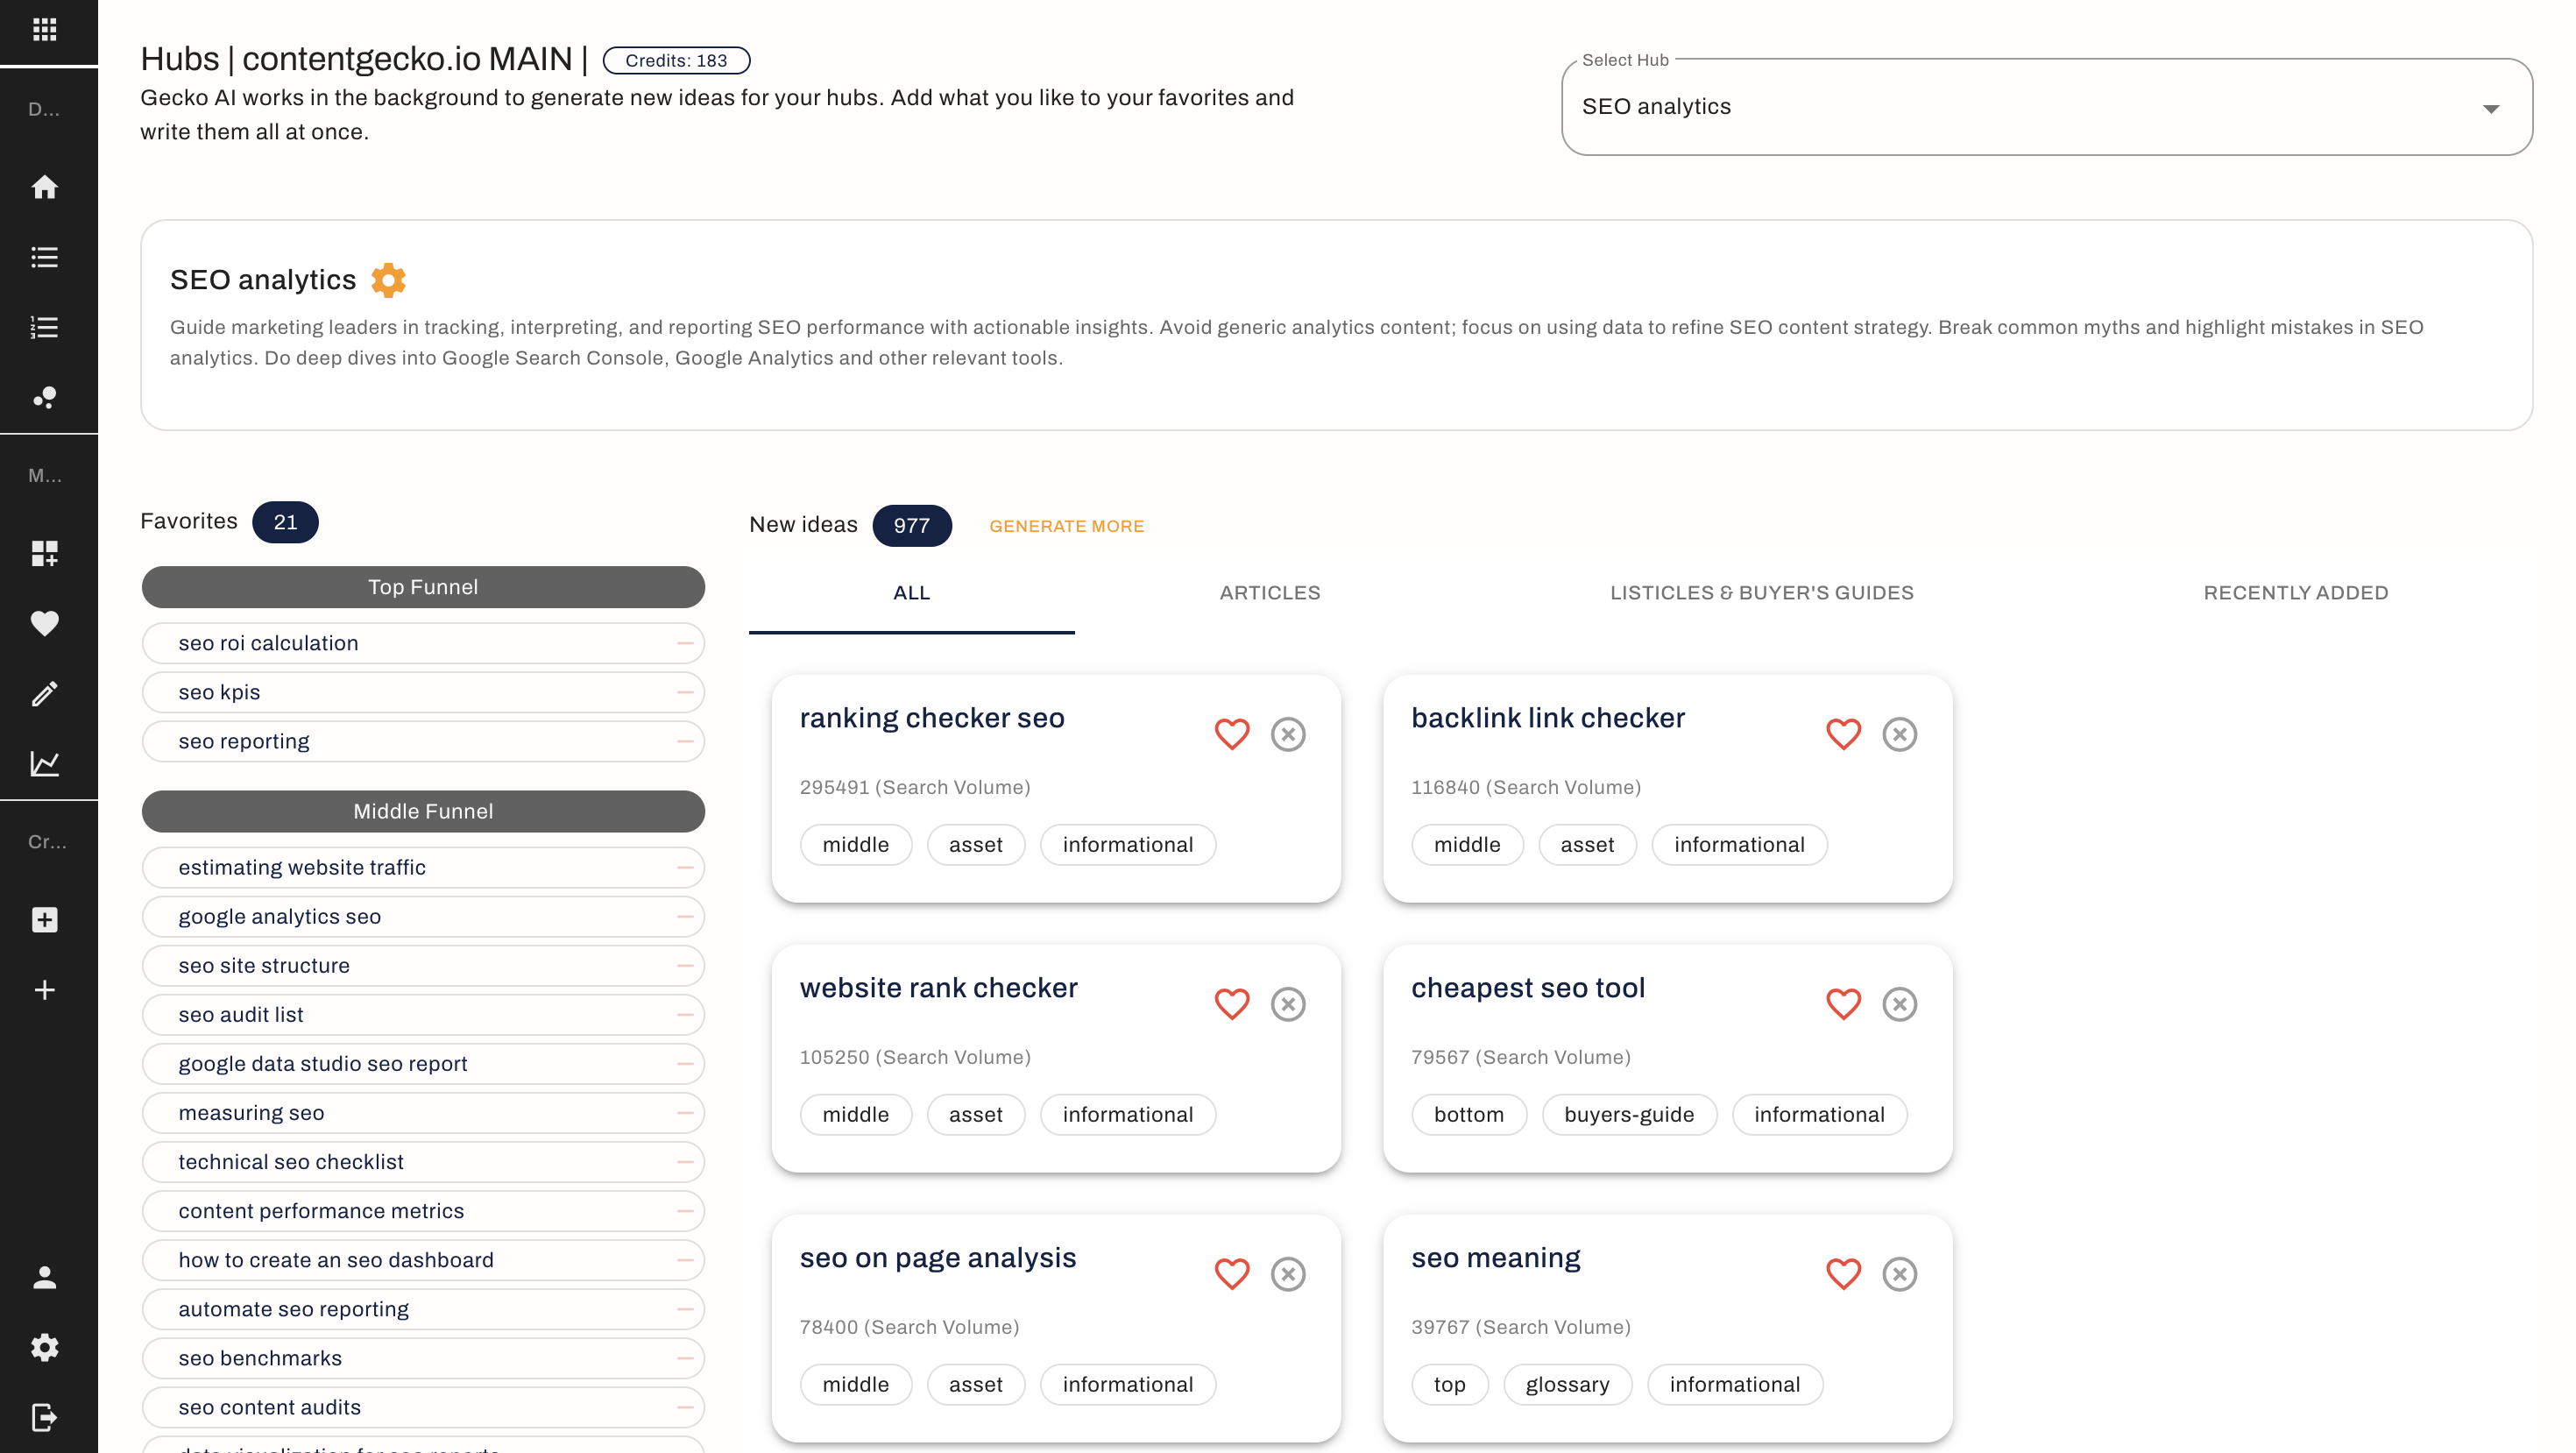Open the Select Hub dropdown
This screenshot has height=1453, width=2576.
[2046, 107]
